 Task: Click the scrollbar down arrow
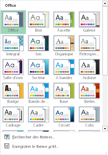[x=105, y=129]
